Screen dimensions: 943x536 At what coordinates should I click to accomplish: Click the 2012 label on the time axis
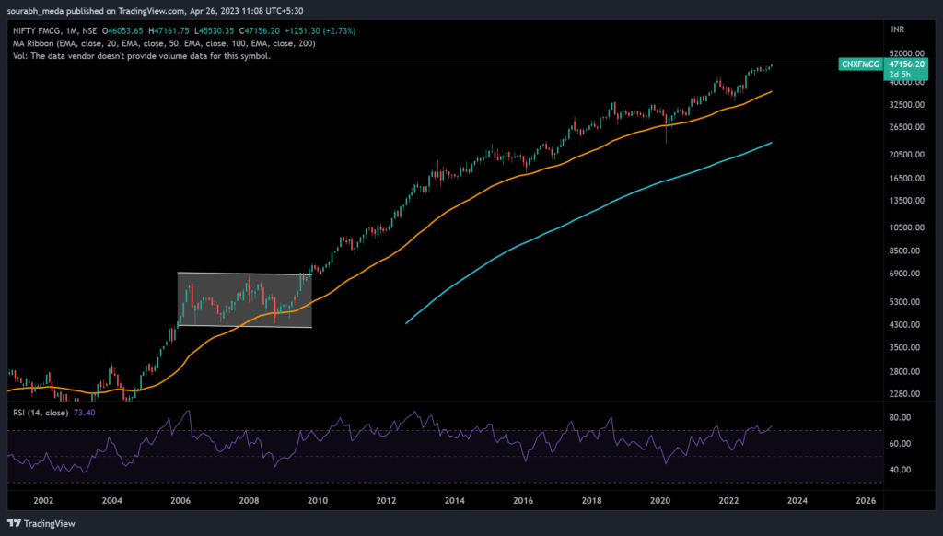[386, 500]
